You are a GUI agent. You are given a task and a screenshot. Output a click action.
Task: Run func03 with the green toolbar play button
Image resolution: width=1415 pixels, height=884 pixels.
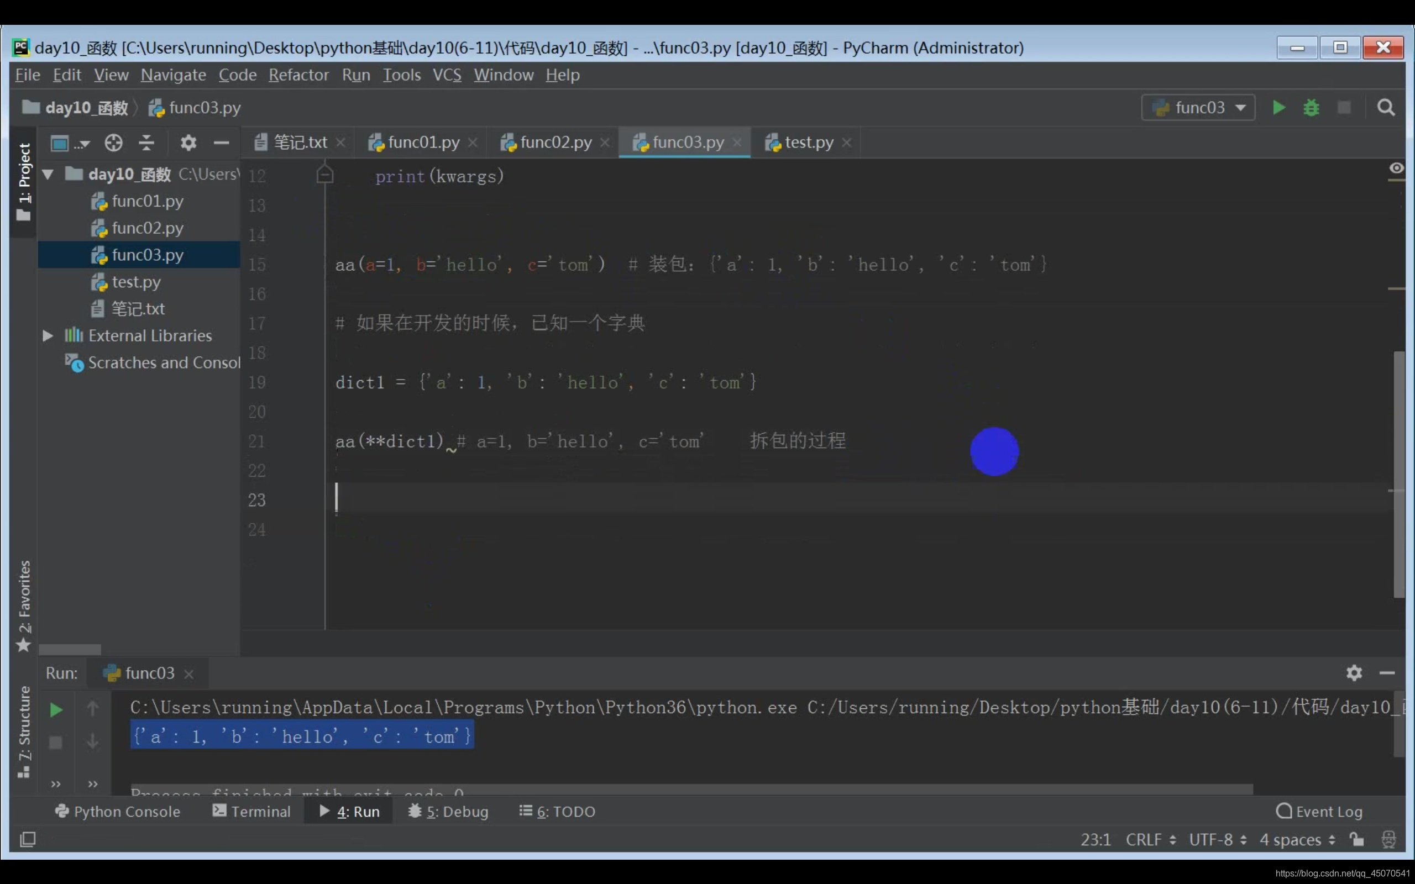[x=1278, y=108]
